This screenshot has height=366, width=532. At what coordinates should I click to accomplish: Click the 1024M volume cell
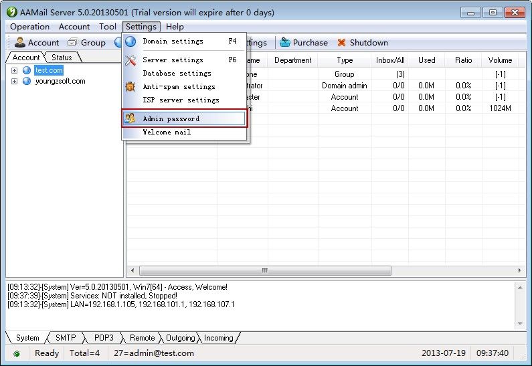pos(500,108)
